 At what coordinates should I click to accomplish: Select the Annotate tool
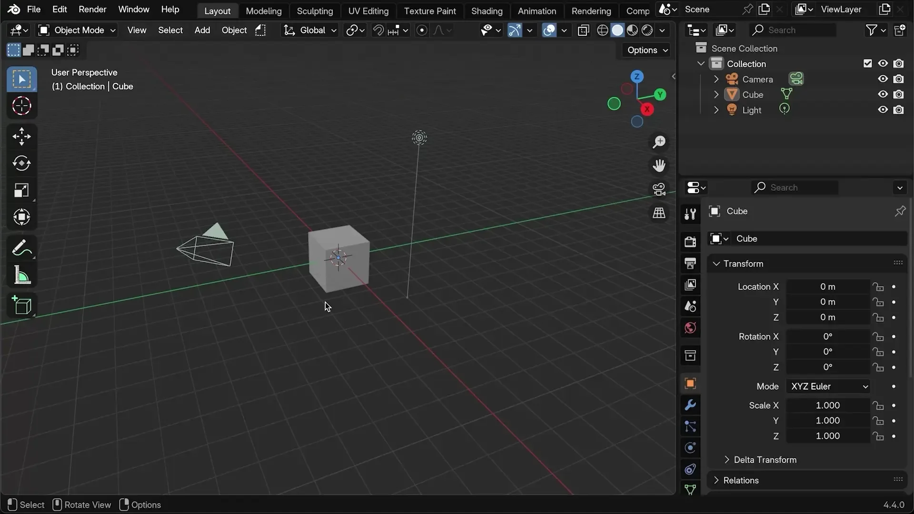(21, 248)
